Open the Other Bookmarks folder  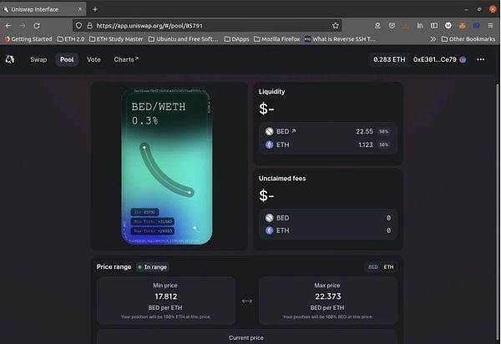[468, 39]
